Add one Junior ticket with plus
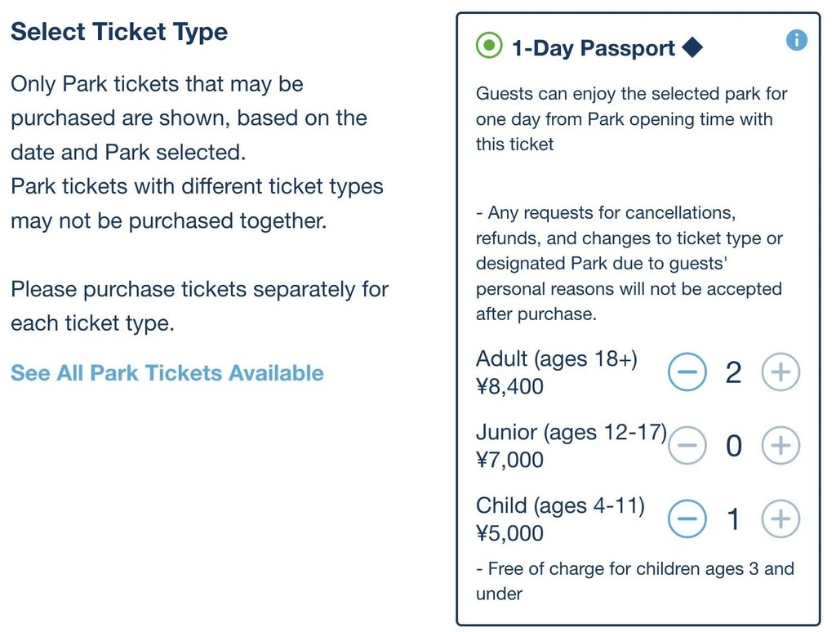 780,445
